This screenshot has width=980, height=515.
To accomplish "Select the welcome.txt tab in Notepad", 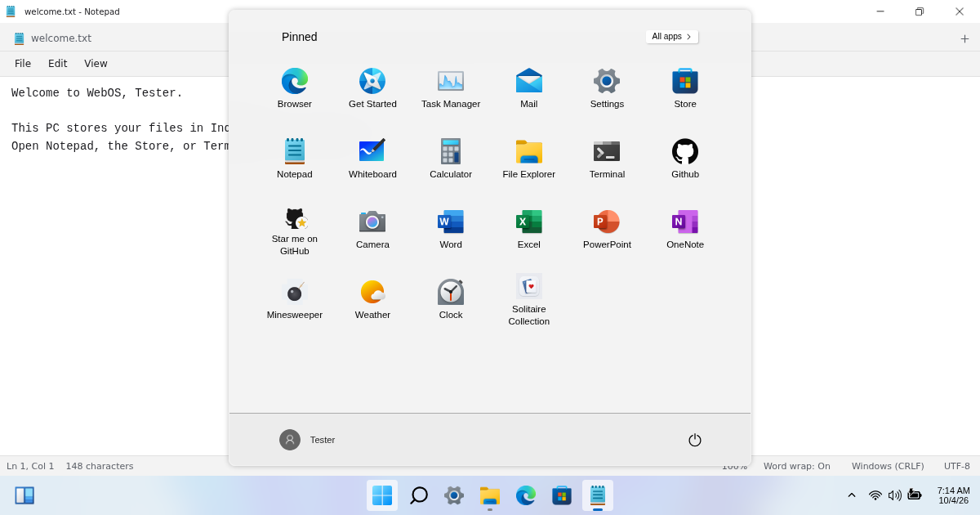I will 52,38.
